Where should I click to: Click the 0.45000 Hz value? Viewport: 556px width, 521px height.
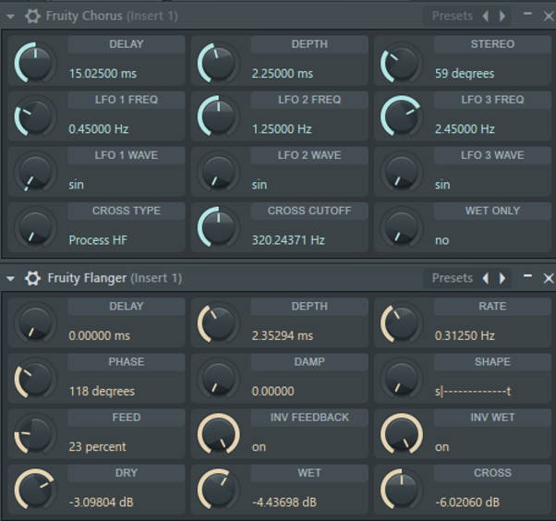point(99,128)
